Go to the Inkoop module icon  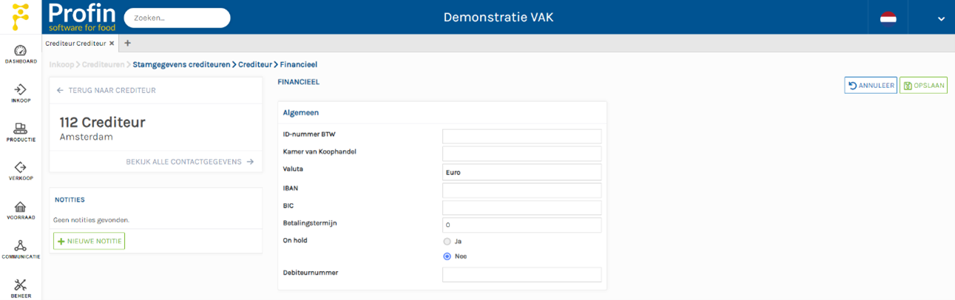[x=21, y=90]
